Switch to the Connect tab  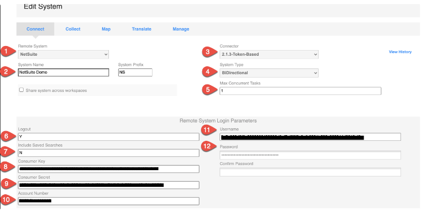(x=35, y=29)
